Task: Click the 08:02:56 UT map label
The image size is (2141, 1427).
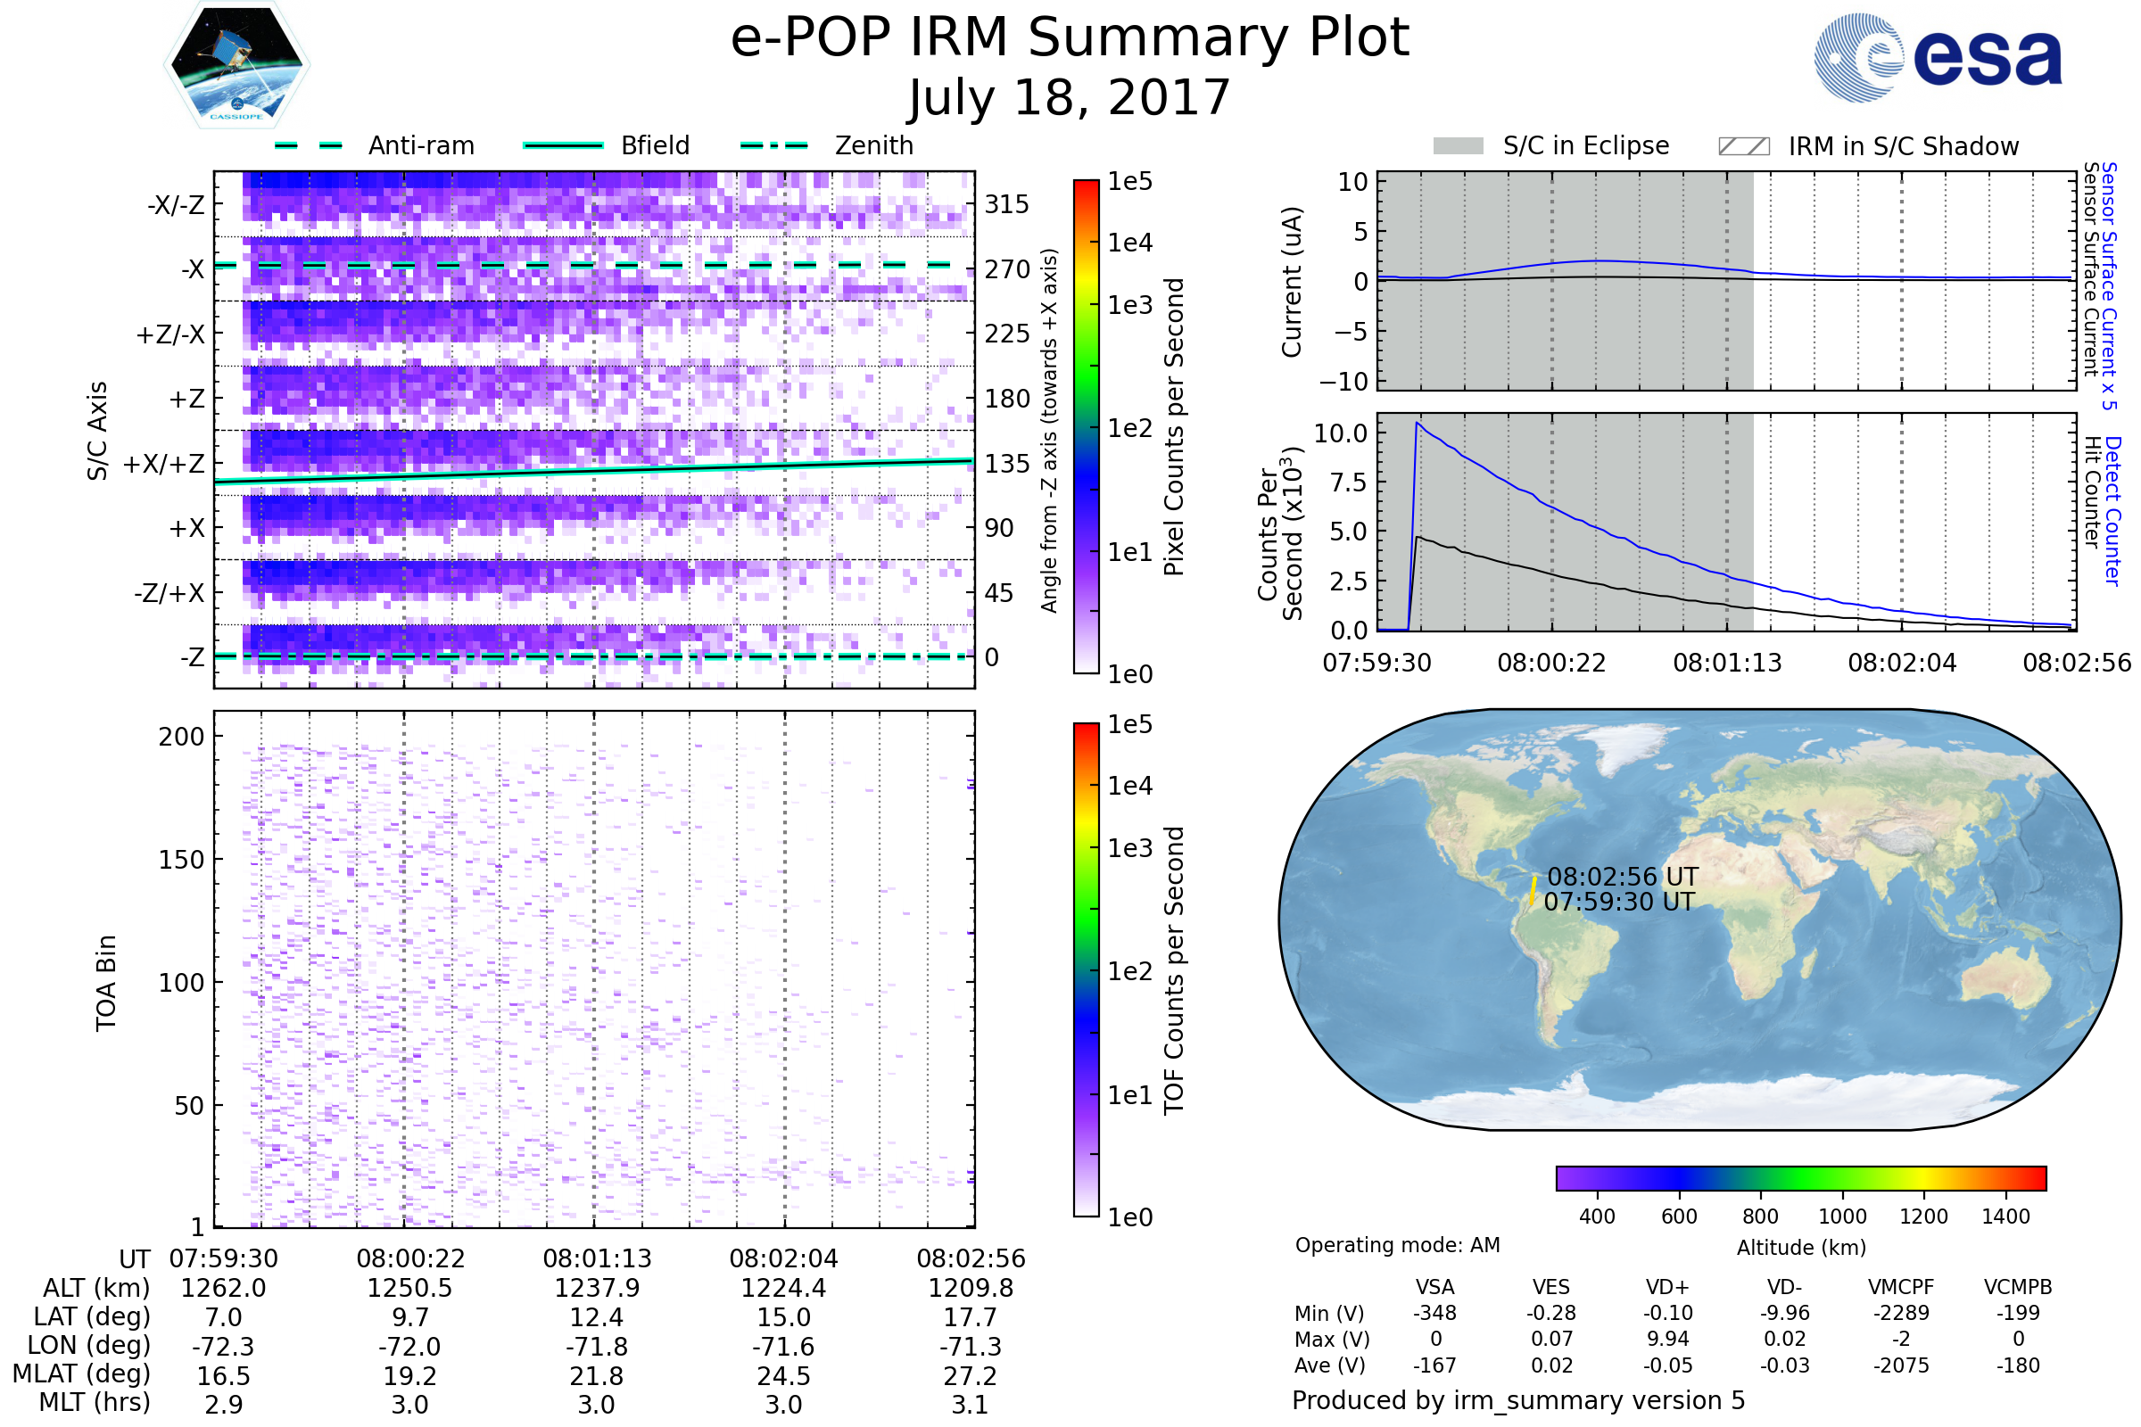Action: click(x=1622, y=877)
